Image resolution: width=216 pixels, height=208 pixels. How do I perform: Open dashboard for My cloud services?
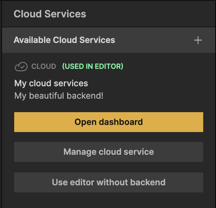click(108, 122)
